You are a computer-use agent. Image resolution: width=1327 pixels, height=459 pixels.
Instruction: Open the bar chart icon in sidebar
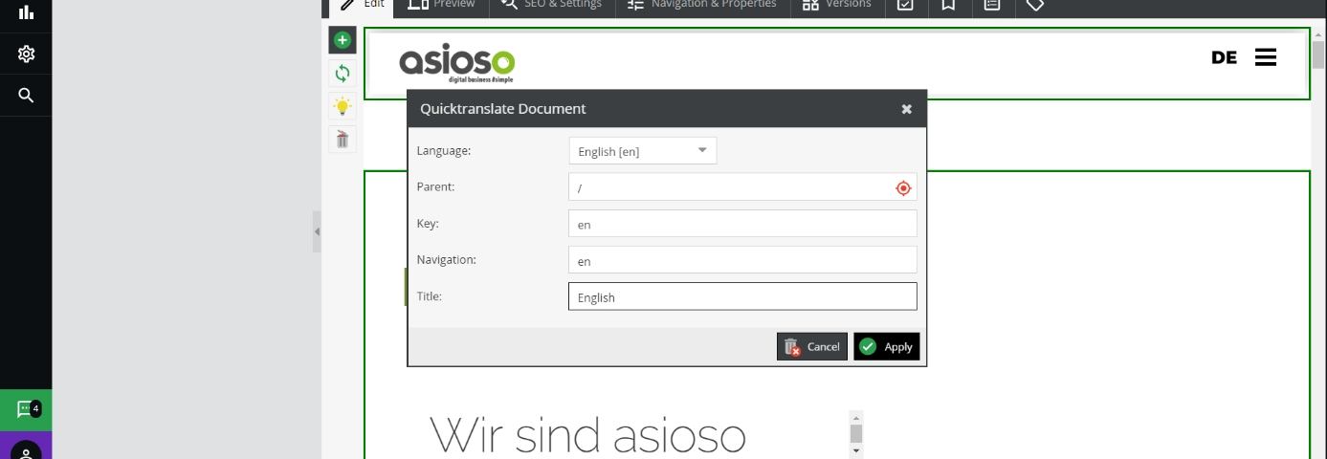point(26,12)
